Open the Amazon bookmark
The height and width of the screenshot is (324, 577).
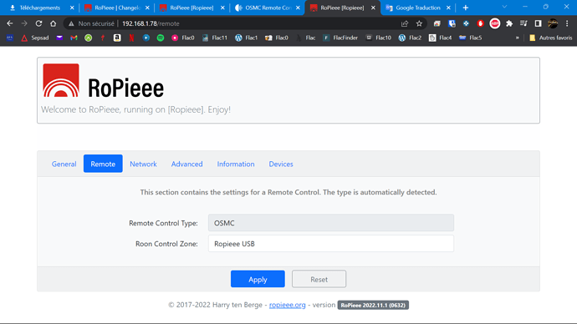coord(117,38)
